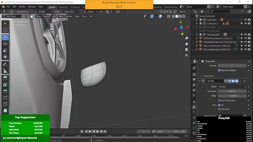Play the animation forward

[x=98, y=131]
